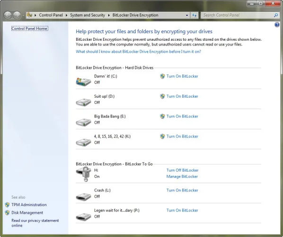Image resolution: width=283 pixels, height=237 pixels.
Task: Turn On BitLocker for drive K:
Action: 182,137
